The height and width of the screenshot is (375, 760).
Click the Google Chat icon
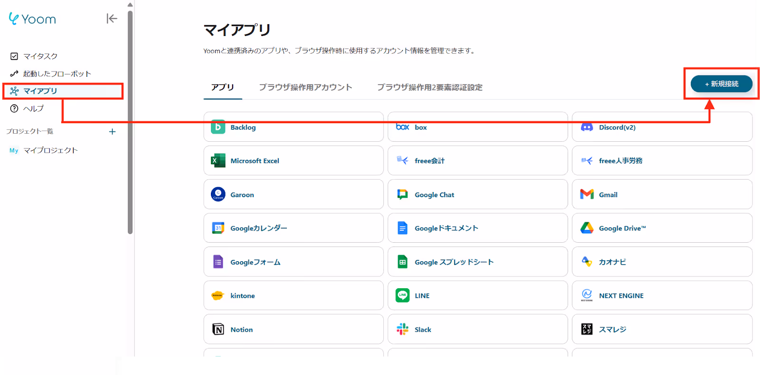402,194
